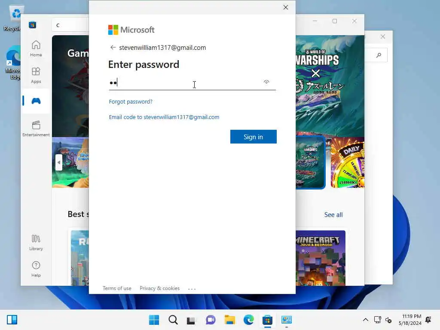Open Home in Microsoft Store sidebar

pos(36,48)
